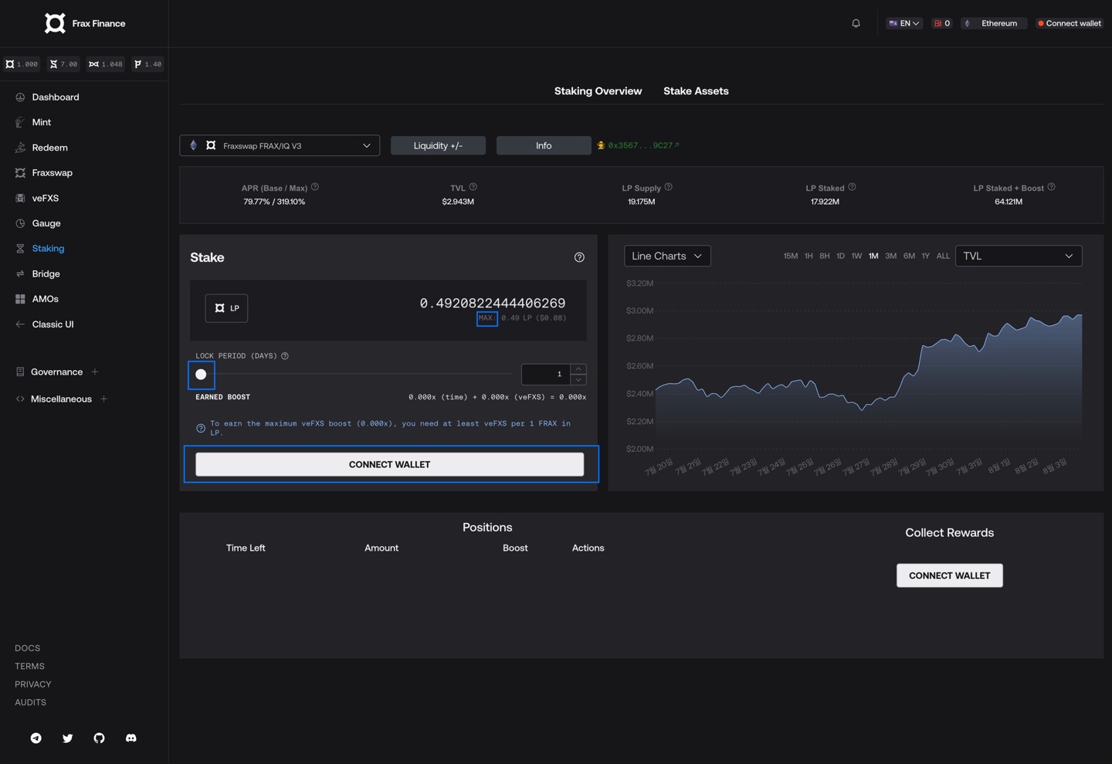Open the veFXS sidebar item
The width and height of the screenshot is (1112, 764).
point(46,198)
